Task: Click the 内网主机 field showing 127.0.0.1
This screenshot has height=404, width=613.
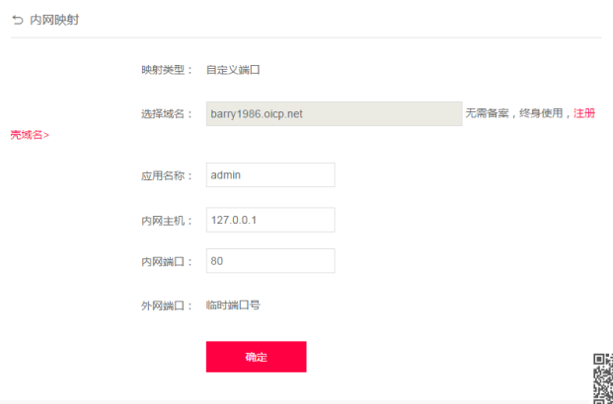Action: (270, 220)
